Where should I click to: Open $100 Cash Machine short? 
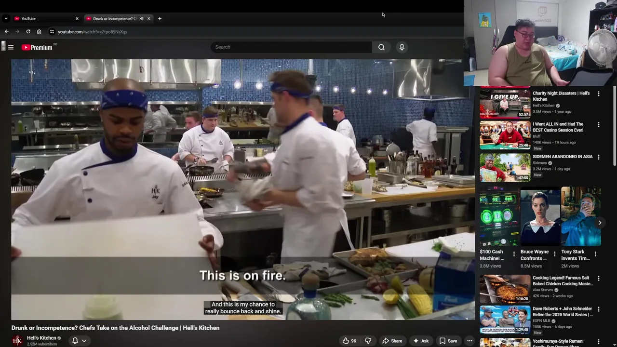(x=499, y=216)
